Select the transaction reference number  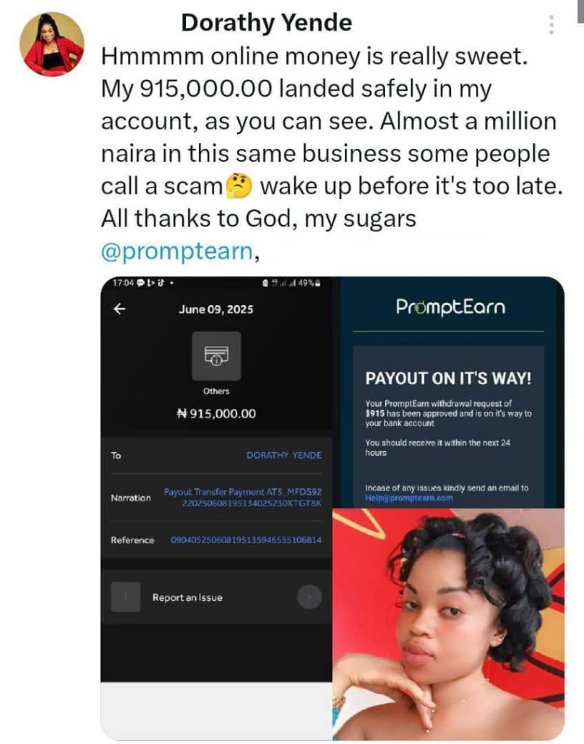click(246, 540)
